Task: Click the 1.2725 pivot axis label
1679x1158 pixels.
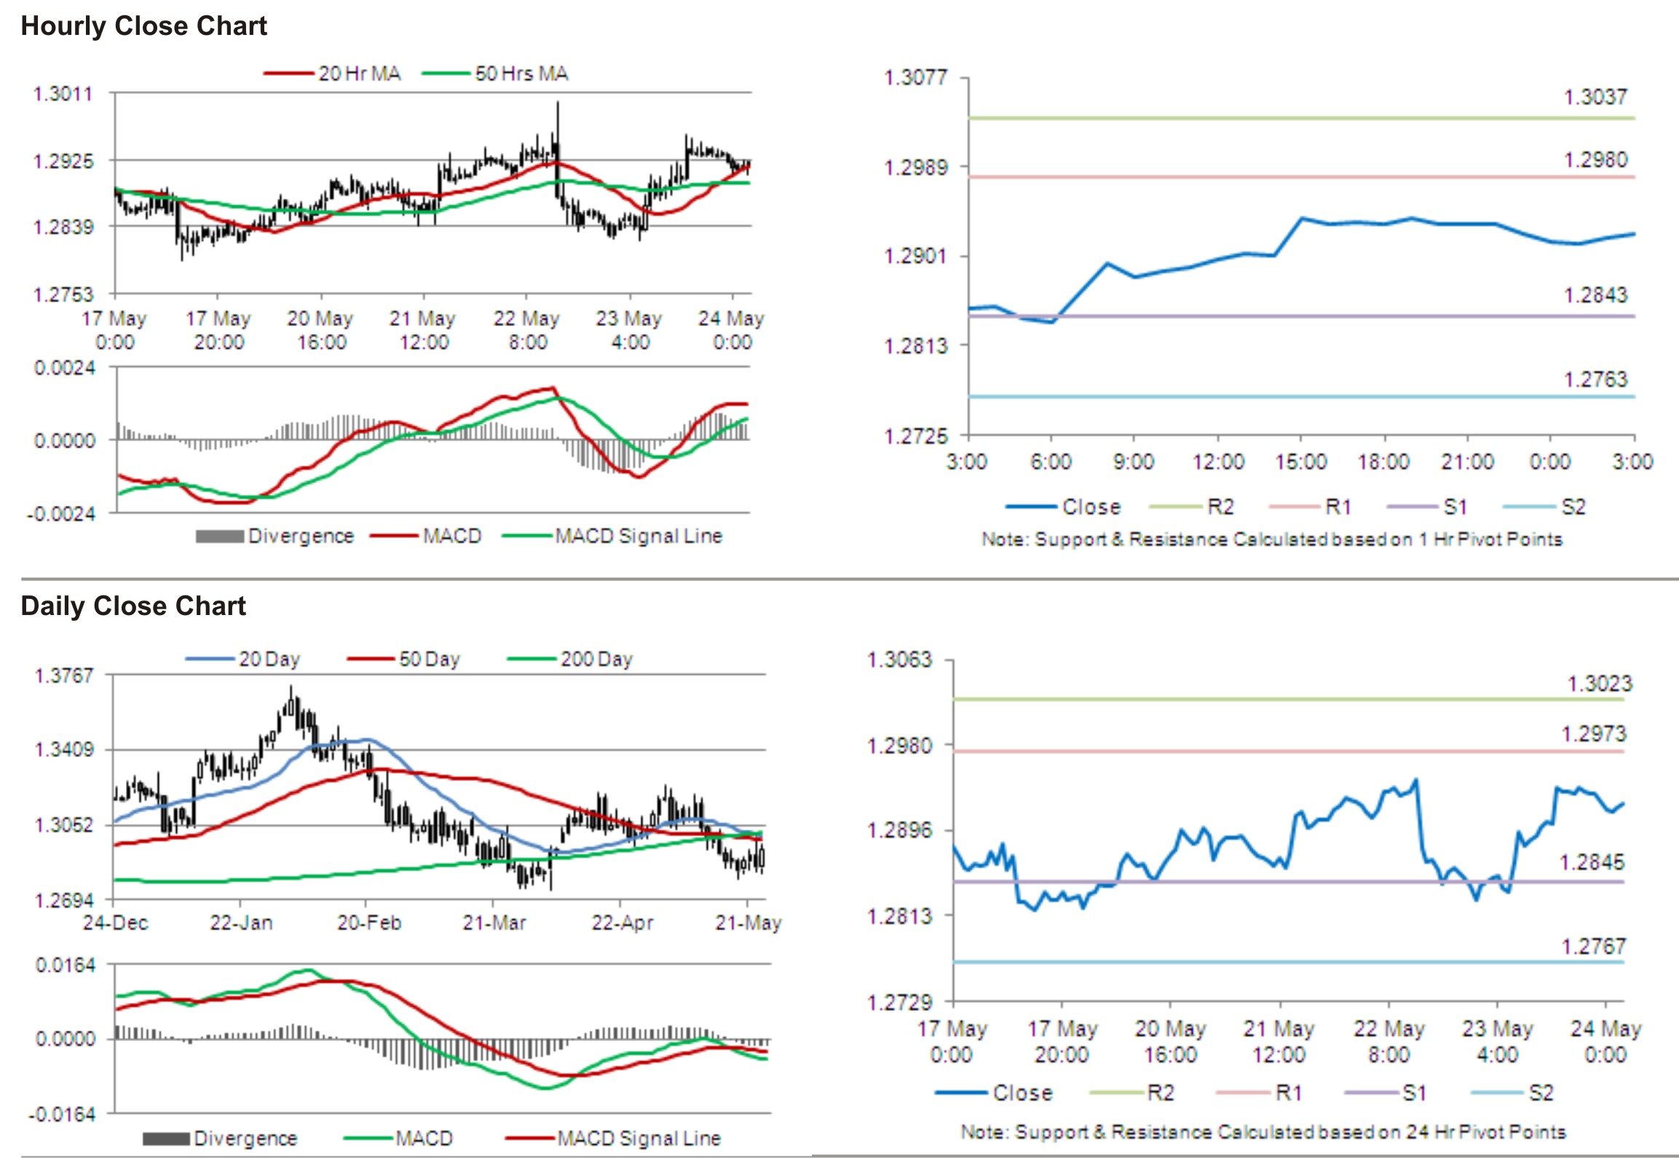Action: pyautogui.click(x=916, y=436)
